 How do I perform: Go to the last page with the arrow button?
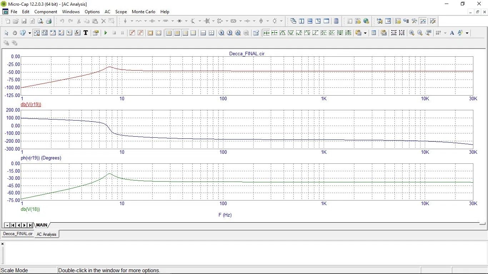(x=30, y=225)
